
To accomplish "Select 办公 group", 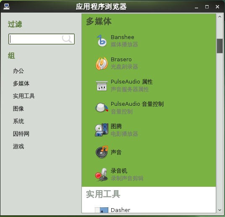I will (18, 71).
